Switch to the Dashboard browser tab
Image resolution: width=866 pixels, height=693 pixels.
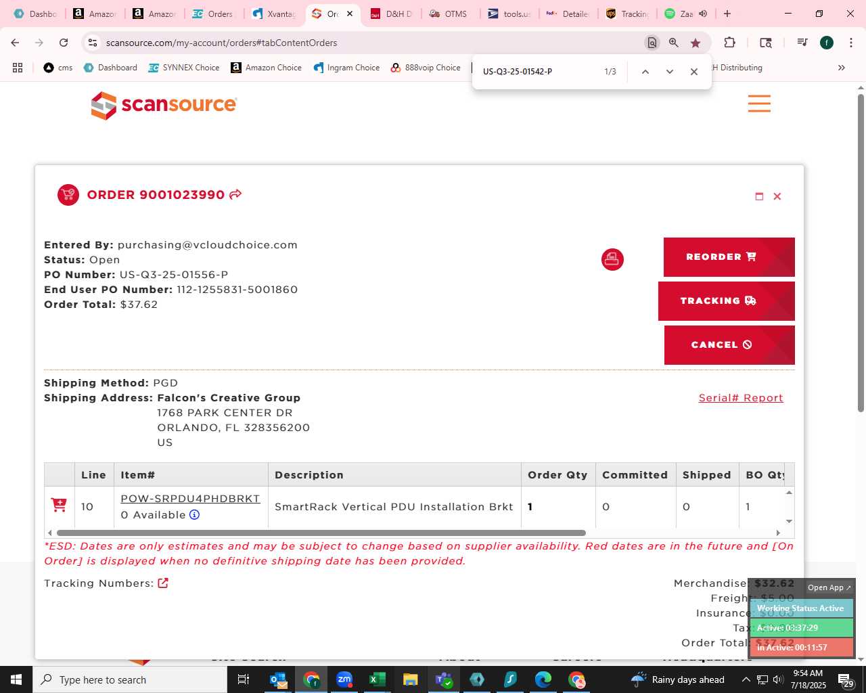coord(35,14)
